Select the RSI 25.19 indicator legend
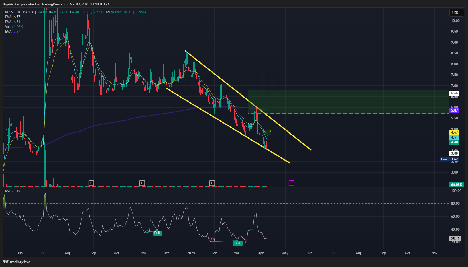The height and width of the screenshot is (267, 468). click(13, 191)
